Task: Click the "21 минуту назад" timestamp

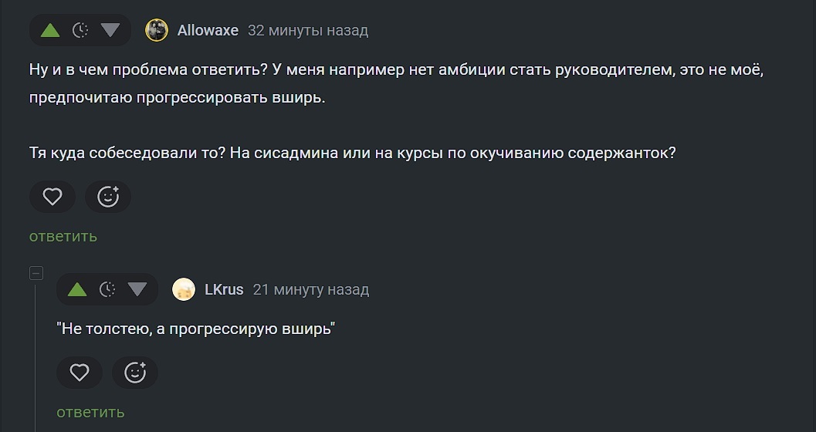Action: [x=311, y=290]
